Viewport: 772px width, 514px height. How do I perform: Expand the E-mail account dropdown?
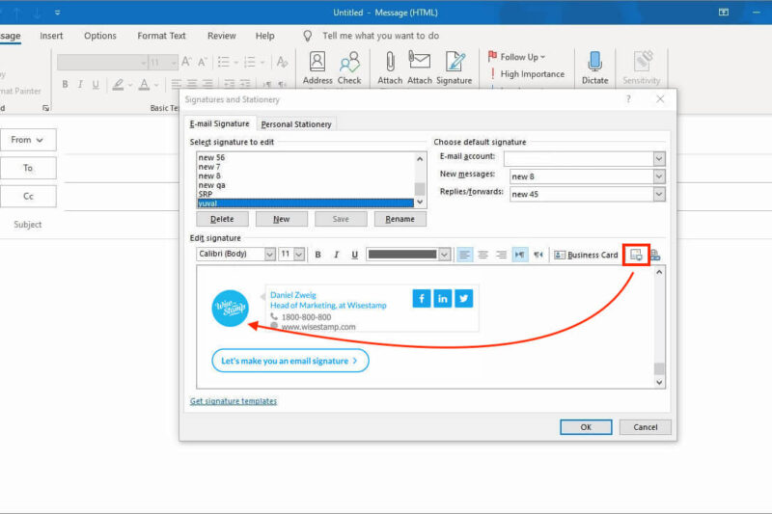(659, 158)
